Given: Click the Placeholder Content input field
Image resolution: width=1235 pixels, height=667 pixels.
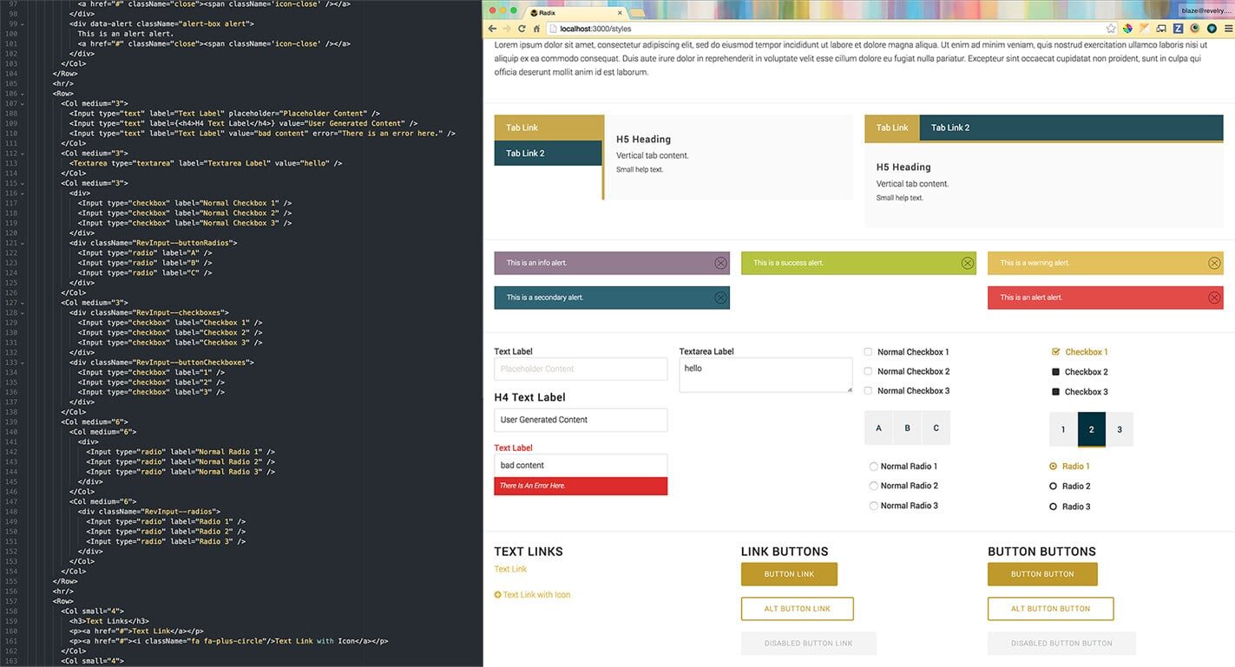Looking at the screenshot, I should point(581,369).
